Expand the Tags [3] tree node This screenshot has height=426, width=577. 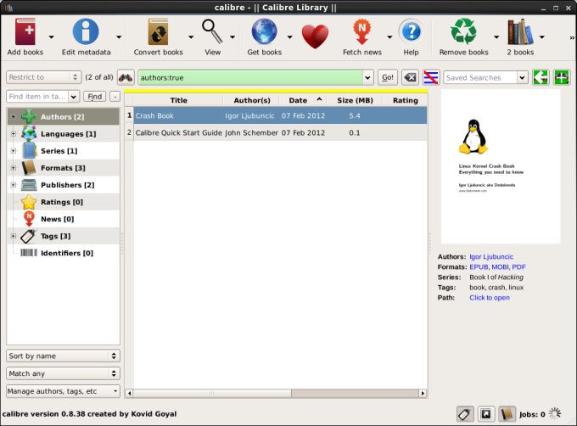click(14, 236)
